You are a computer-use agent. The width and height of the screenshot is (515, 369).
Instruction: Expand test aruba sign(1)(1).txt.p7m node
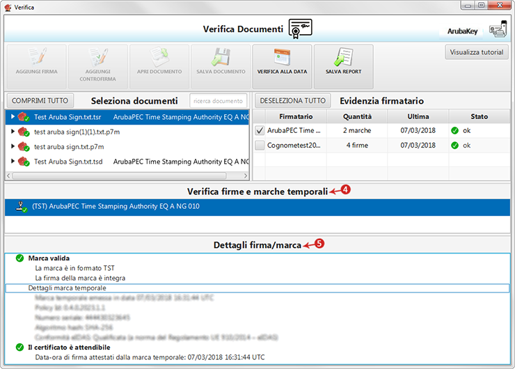pos(13,132)
